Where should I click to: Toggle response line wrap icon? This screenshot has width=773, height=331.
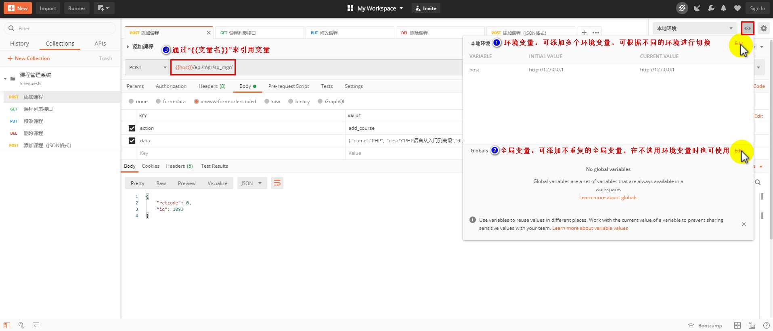(277, 183)
